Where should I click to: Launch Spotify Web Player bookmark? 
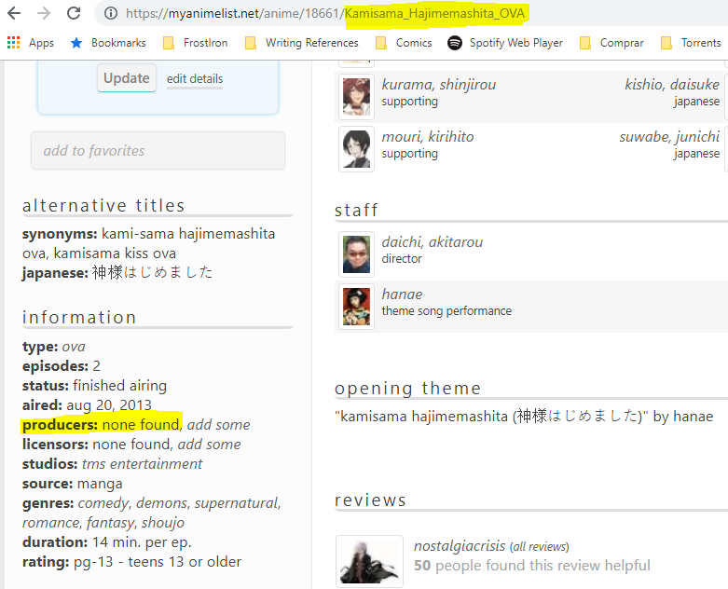[x=505, y=43]
